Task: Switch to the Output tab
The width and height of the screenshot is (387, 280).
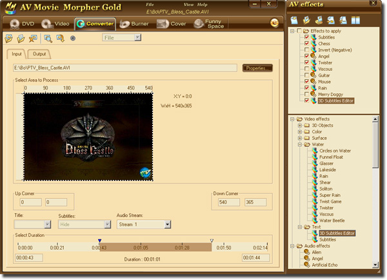Action: (x=39, y=54)
